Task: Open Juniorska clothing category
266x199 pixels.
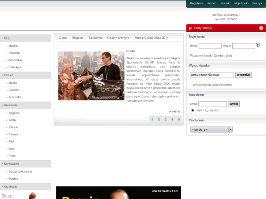Action: (15, 97)
